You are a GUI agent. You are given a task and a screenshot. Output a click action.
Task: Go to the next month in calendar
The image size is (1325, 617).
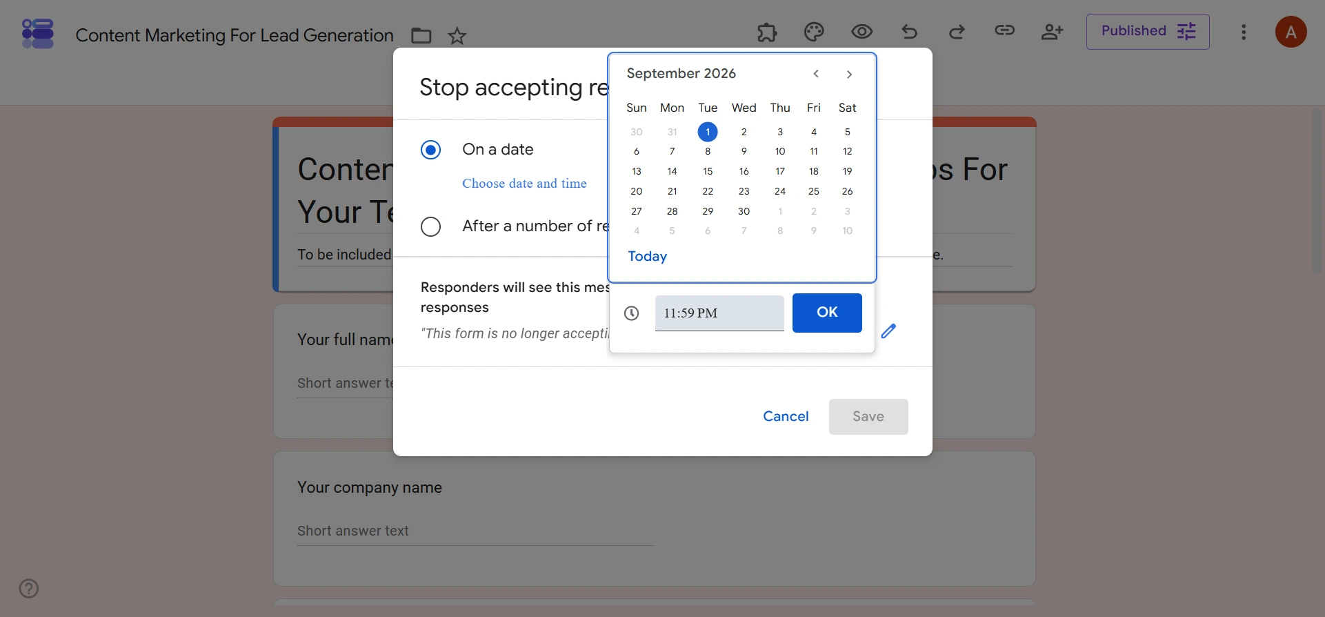[849, 74]
